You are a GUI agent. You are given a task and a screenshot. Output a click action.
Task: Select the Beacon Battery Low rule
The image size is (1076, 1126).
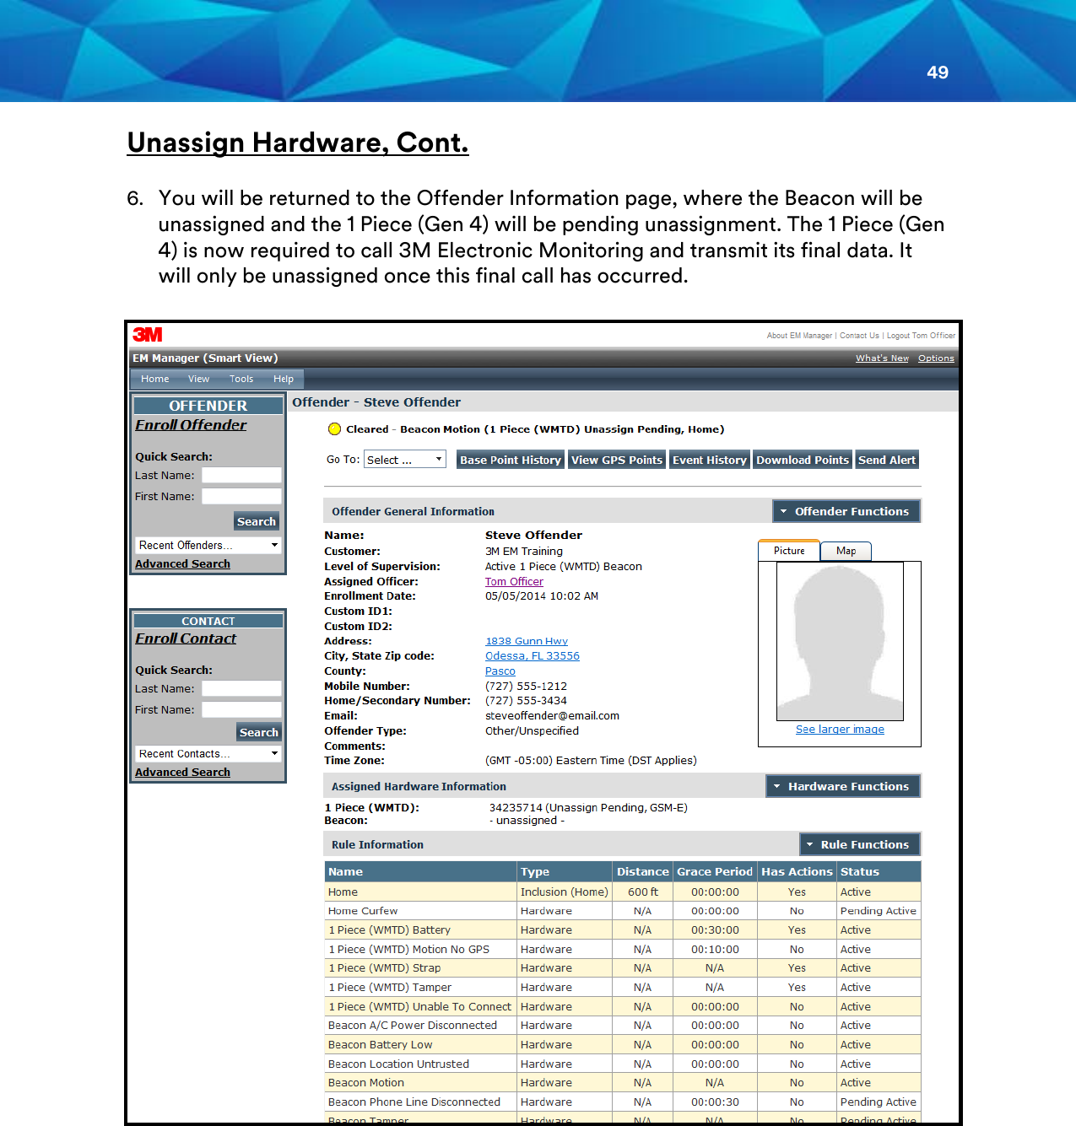(x=623, y=1045)
